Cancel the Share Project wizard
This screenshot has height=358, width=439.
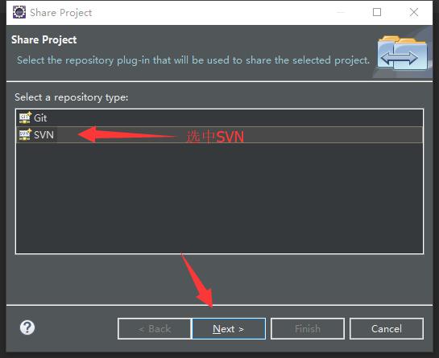[387, 328]
